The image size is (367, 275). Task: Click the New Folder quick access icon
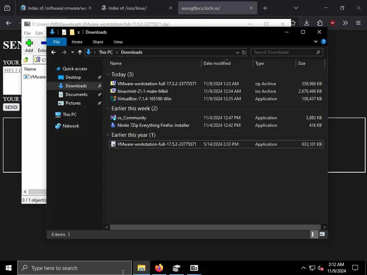point(72,32)
